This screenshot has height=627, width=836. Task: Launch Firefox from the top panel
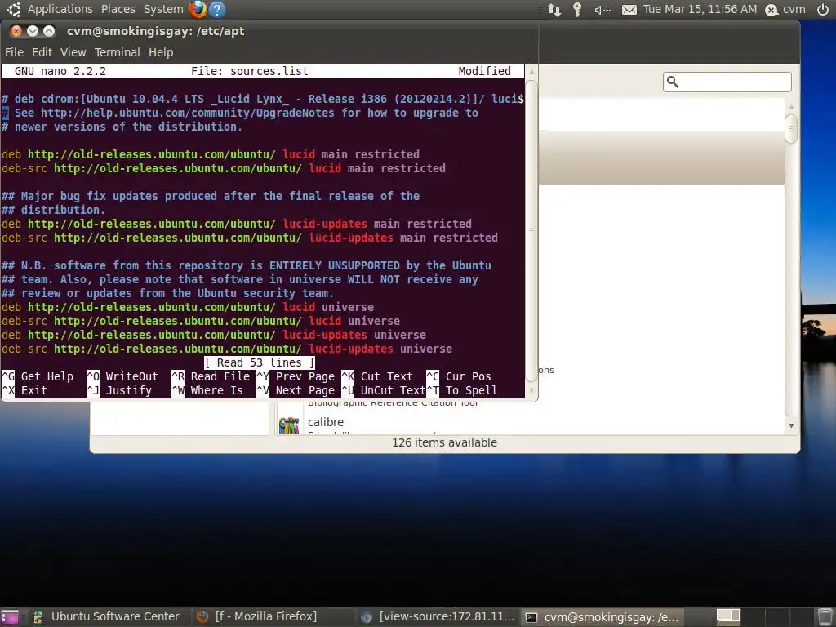(198, 9)
